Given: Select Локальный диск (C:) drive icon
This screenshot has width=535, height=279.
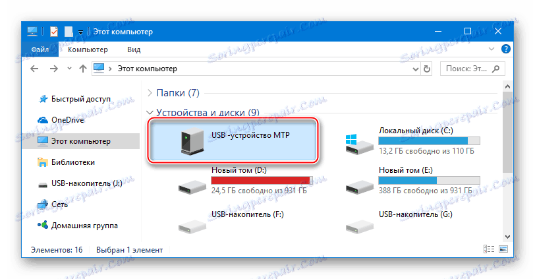Looking at the screenshot, I should (359, 144).
